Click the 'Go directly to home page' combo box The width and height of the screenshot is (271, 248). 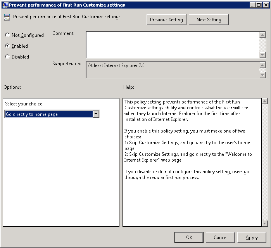[x=52, y=114]
